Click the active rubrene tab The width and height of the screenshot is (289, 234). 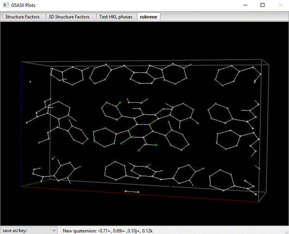[149, 17]
